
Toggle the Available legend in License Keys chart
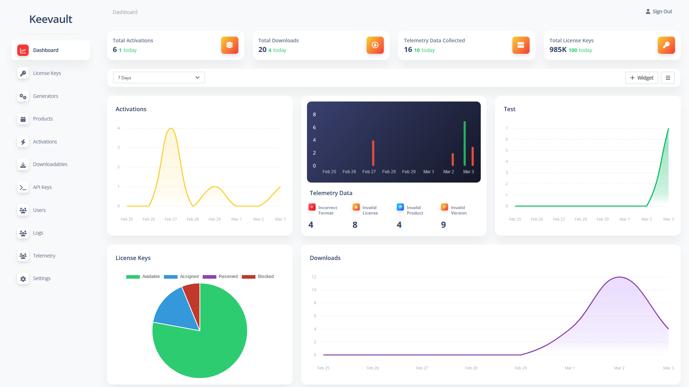143,277
